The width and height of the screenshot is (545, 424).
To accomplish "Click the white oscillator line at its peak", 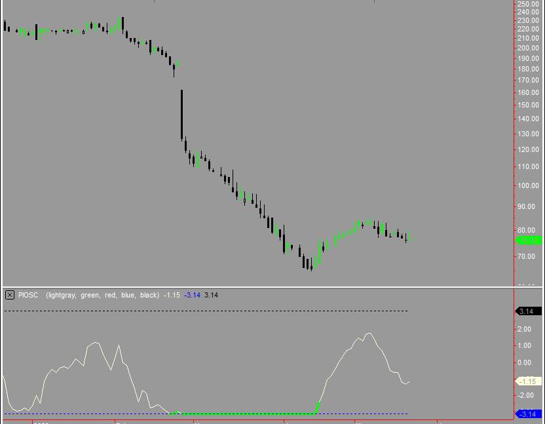I will [x=367, y=334].
